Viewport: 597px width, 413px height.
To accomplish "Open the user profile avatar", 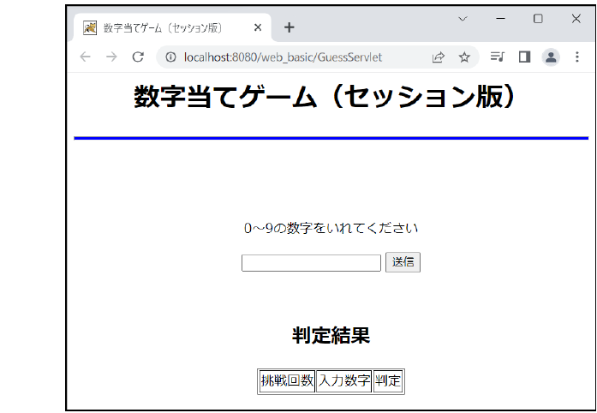I will pos(551,57).
